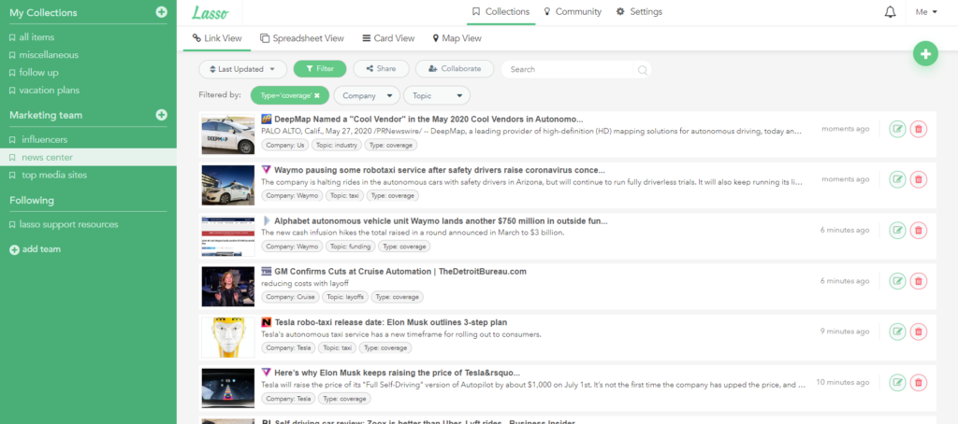Open DeepMap Named a Cool Vendor headline
Screen dimensions: 958x424
pyautogui.click(x=428, y=120)
